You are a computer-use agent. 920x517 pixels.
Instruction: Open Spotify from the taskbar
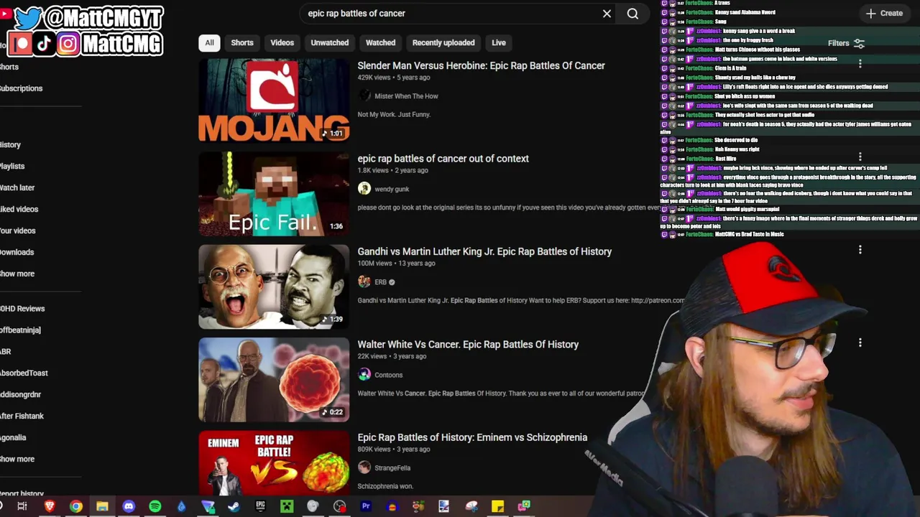[155, 506]
